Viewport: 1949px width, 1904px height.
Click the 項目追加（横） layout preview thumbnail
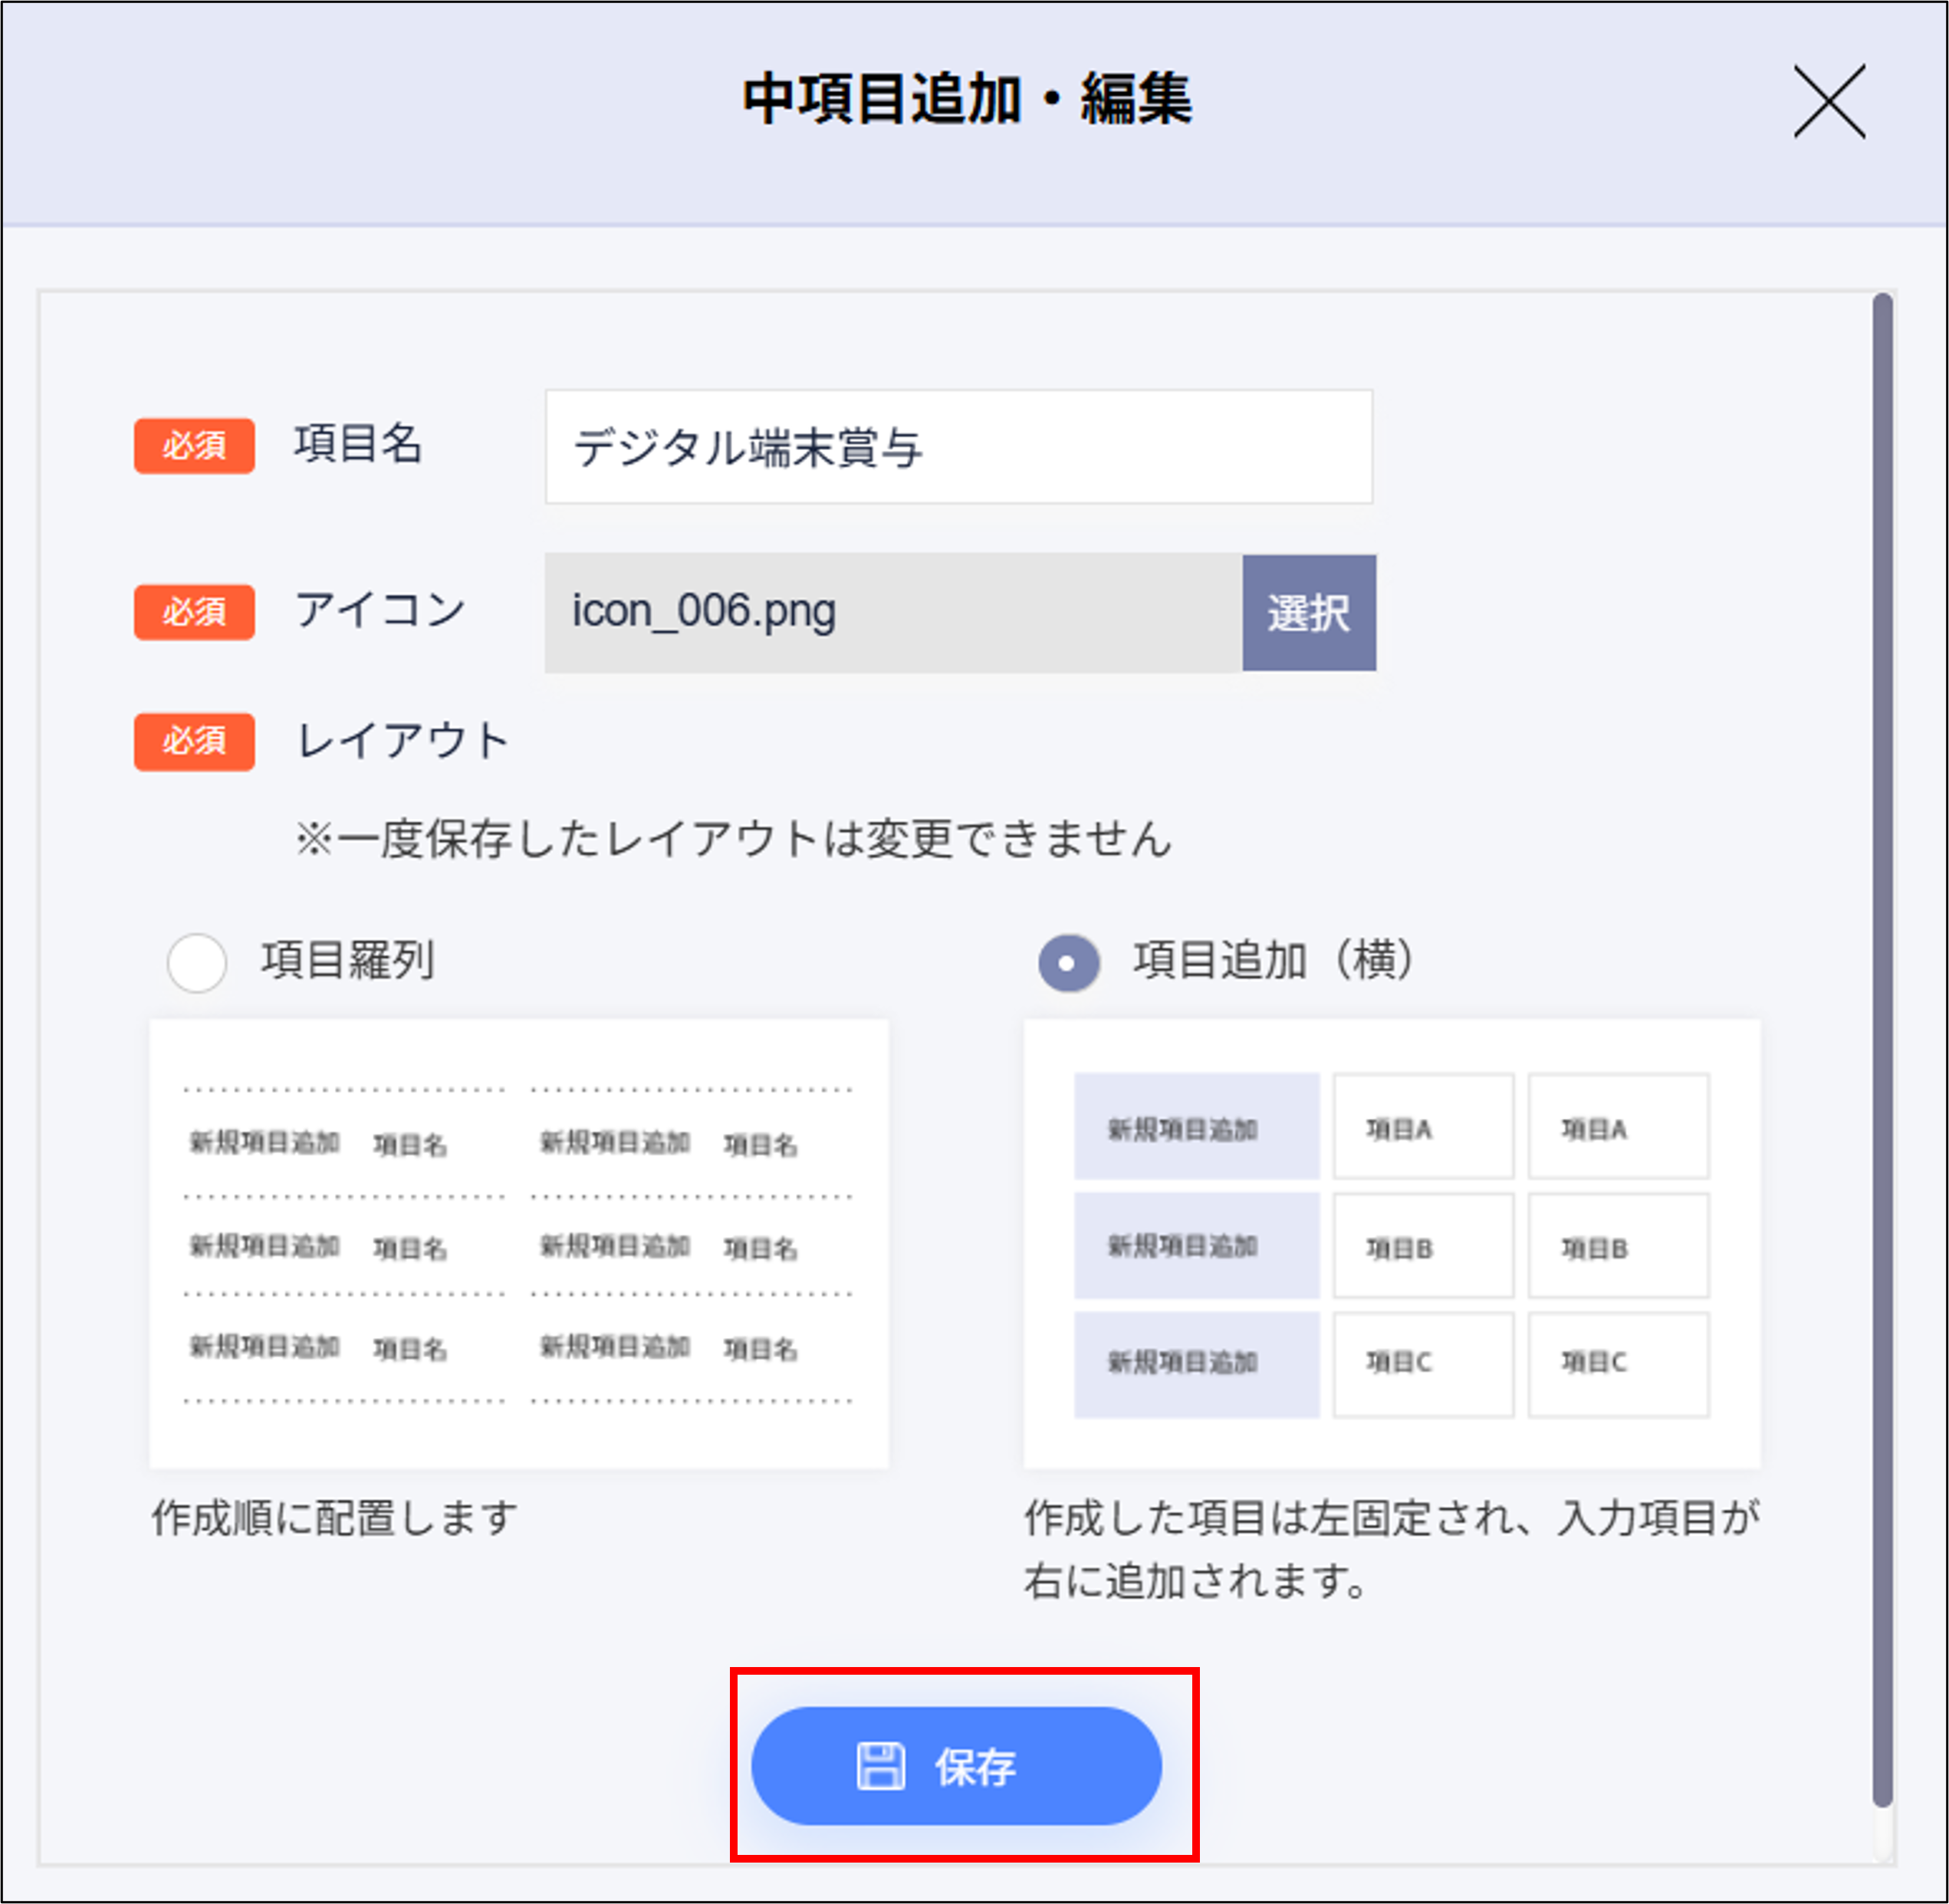tap(1391, 1243)
